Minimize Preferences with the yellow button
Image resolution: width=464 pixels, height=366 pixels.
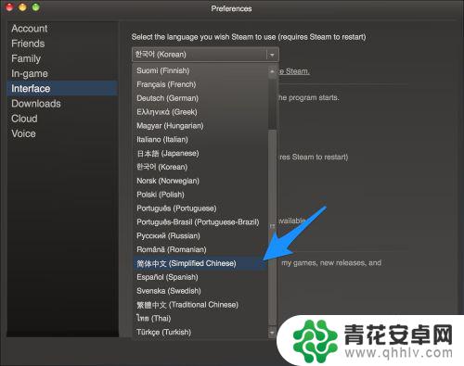22,7
